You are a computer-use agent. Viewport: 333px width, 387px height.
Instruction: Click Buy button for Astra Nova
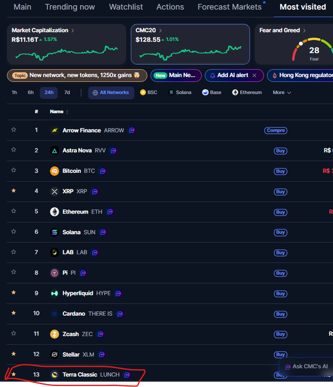pyautogui.click(x=281, y=151)
